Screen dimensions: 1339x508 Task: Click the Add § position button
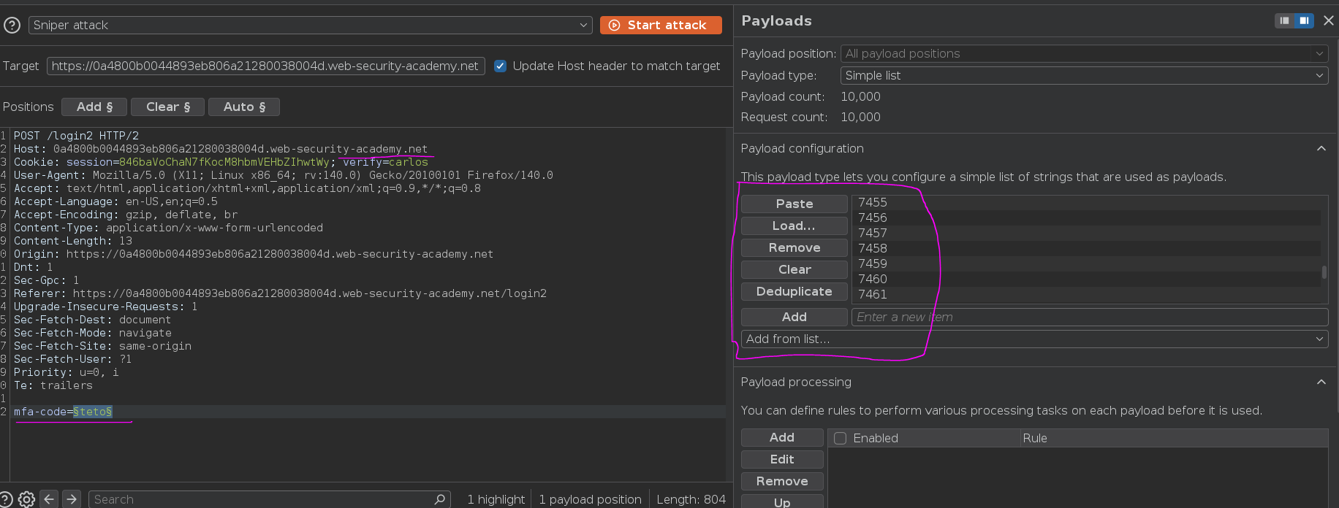pyautogui.click(x=94, y=107)
